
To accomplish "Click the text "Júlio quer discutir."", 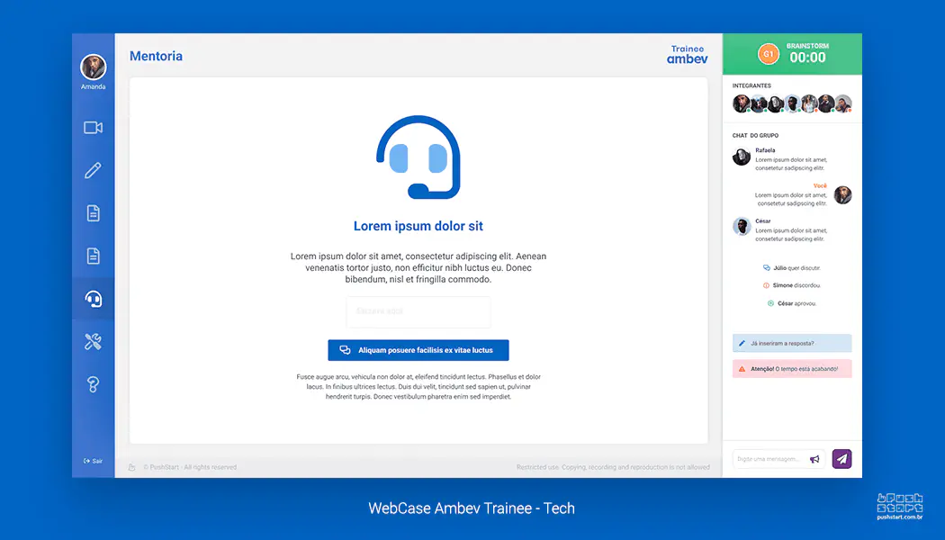I will (796, 268).
